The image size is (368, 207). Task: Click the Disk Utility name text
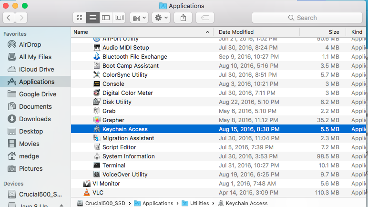coord(117,102)
